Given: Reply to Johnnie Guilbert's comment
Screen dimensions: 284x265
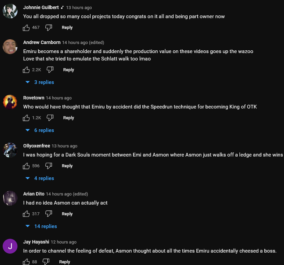Looking at the screenshot, I should [x=67, y=28].
